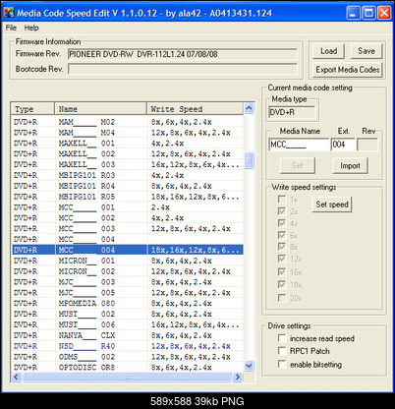Toggle the 6x write speed checkbox
This screenshot has height=409, width=395.
point(281,235)
